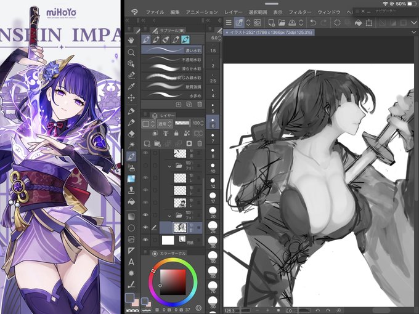Select the Fill bucket tool
The image size is (419, 314).
[x=131, y=202]
